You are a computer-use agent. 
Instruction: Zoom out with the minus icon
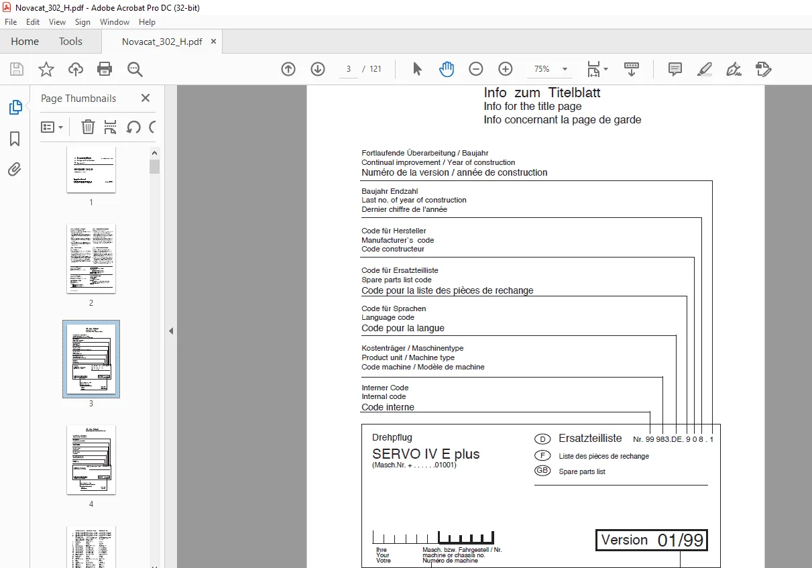click(475, 69)
